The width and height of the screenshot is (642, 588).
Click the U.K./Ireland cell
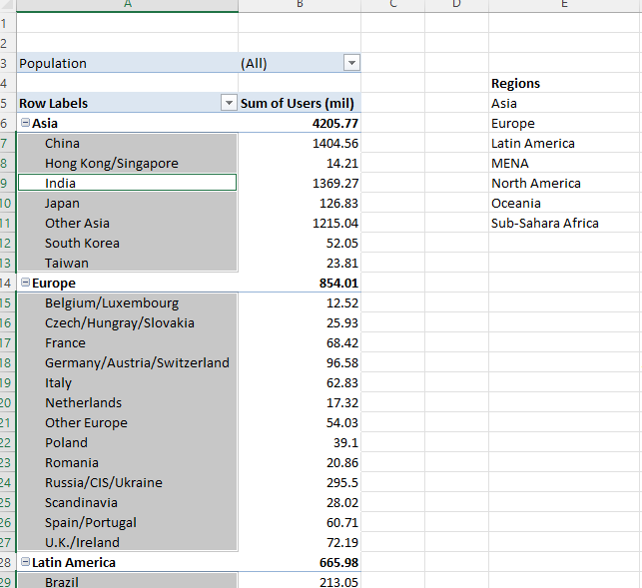pos(128,542)
